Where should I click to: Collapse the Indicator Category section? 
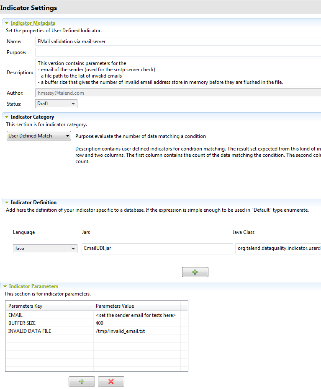(7, 117)
